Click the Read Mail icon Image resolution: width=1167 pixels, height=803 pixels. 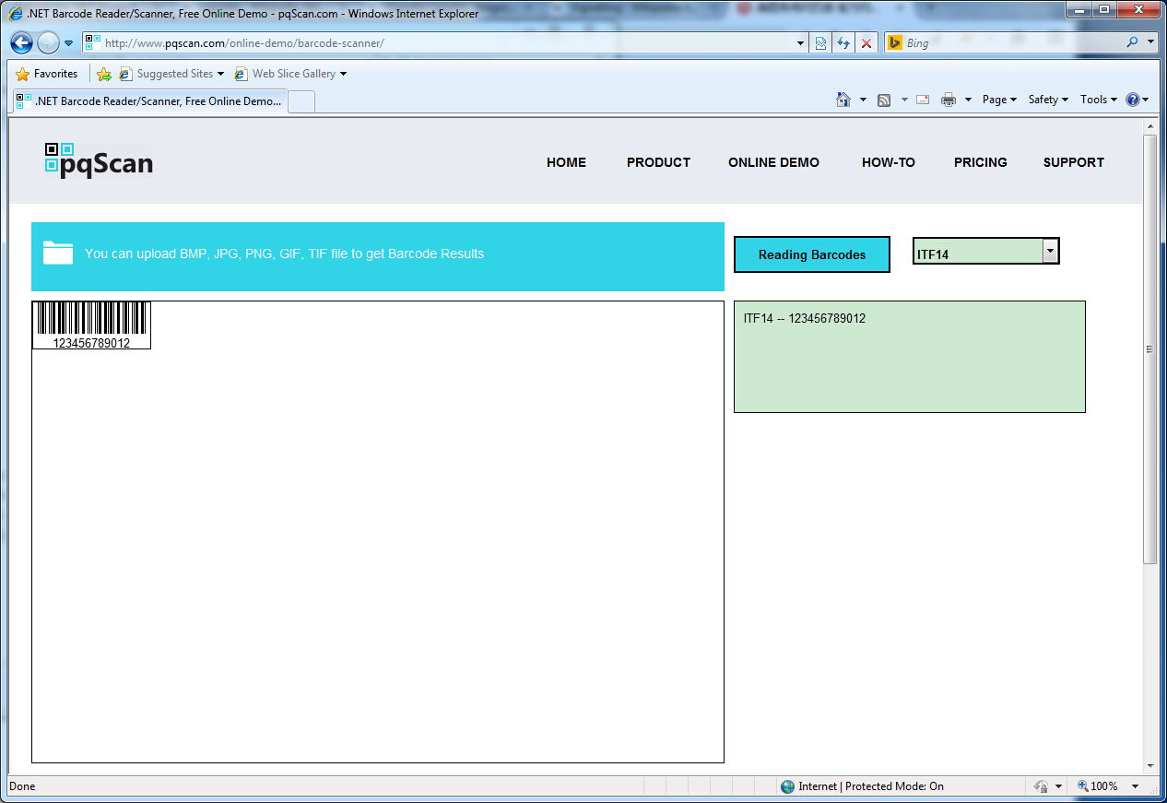(x=923, y=100)
